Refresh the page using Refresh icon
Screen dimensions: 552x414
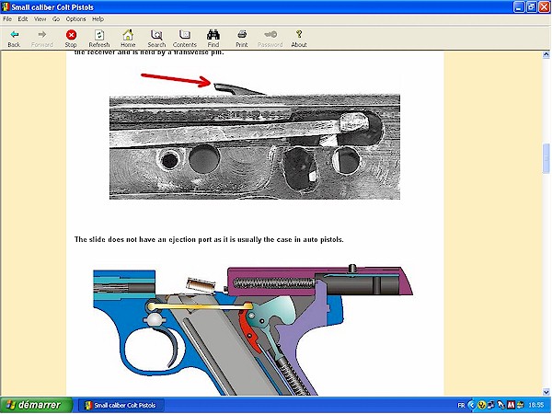(x=99, y=38)
